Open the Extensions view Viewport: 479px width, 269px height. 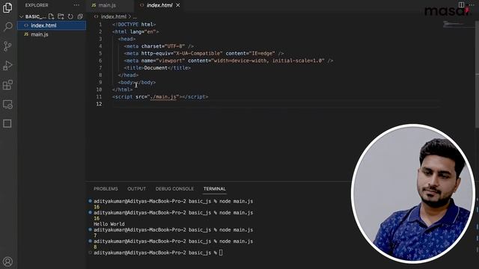coord(7,84)
